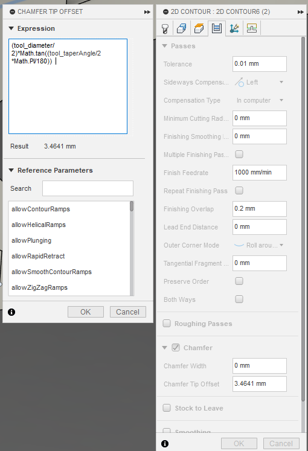Click the 2D Contour panel vertical scrollbar
Viewport: 308px width, 451px height.
pos(303,219)
